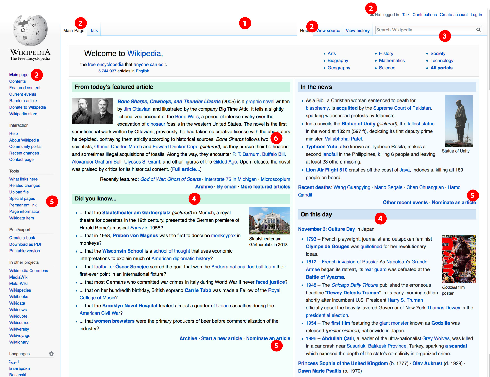The height and width of the screenshot is (377, 490).
Task: Open Community portal link
Action: 25,146
